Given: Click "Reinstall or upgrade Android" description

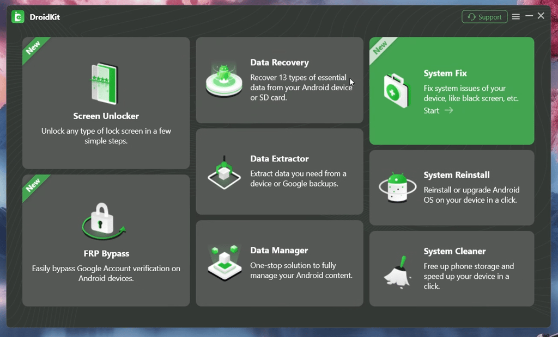Looking at the screenshot, I should 471,195.
